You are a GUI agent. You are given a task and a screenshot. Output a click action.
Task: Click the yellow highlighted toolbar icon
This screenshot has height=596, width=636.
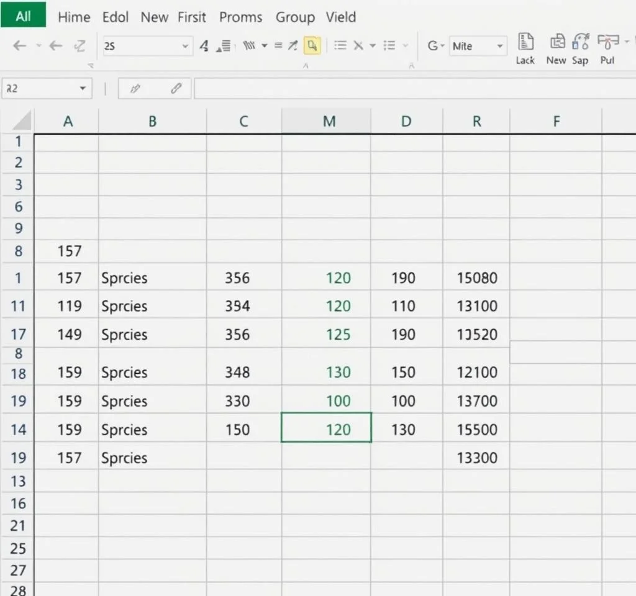point(312,45)
